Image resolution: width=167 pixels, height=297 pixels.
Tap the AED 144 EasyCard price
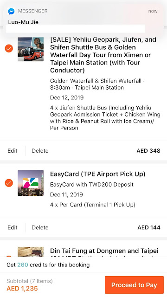(x=149, y=227)
